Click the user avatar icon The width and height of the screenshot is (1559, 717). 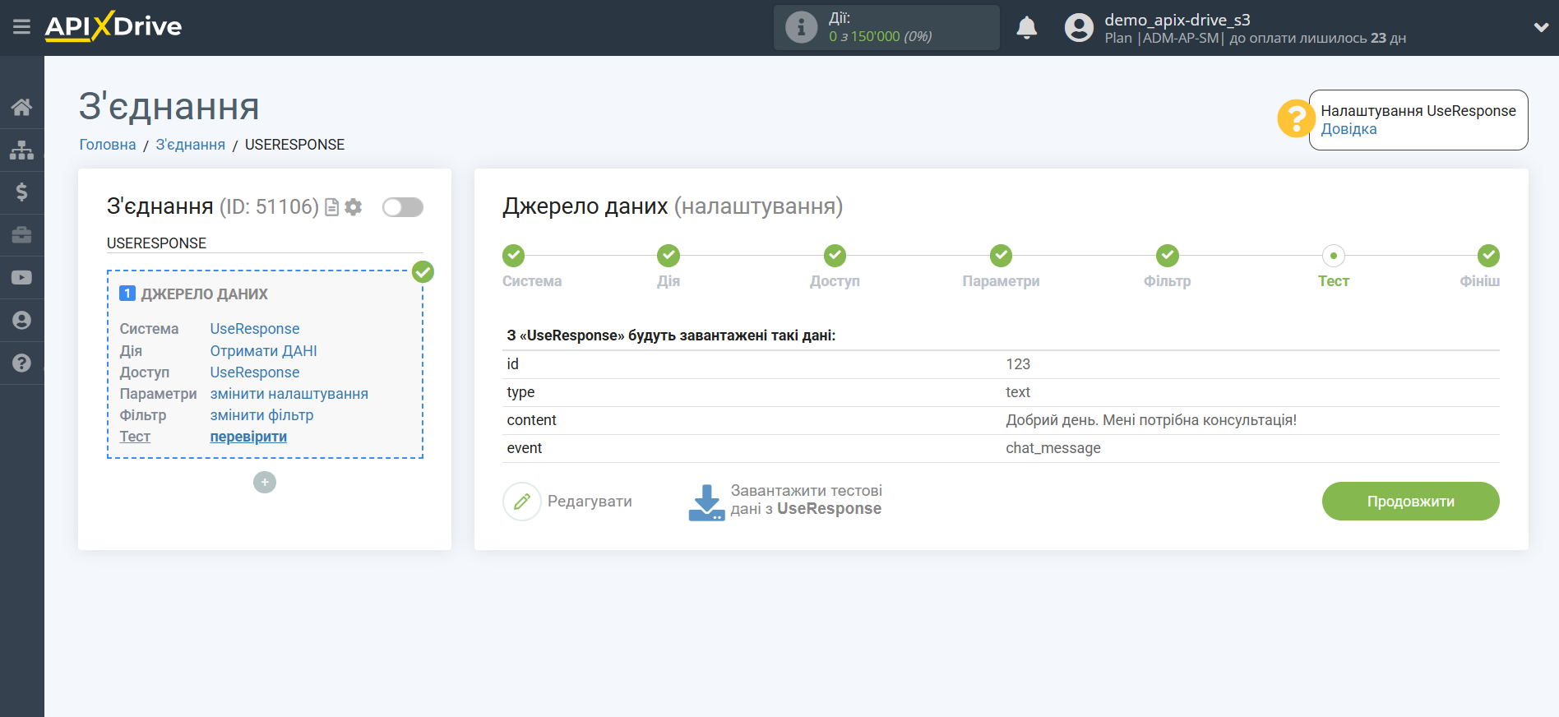pos(1079,27)
